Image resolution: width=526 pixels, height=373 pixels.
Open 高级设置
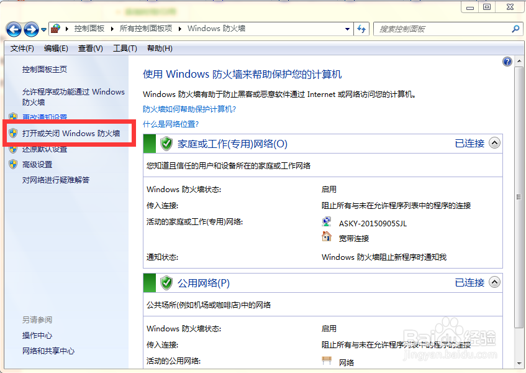pyautogui.click(x=37, y=165)
